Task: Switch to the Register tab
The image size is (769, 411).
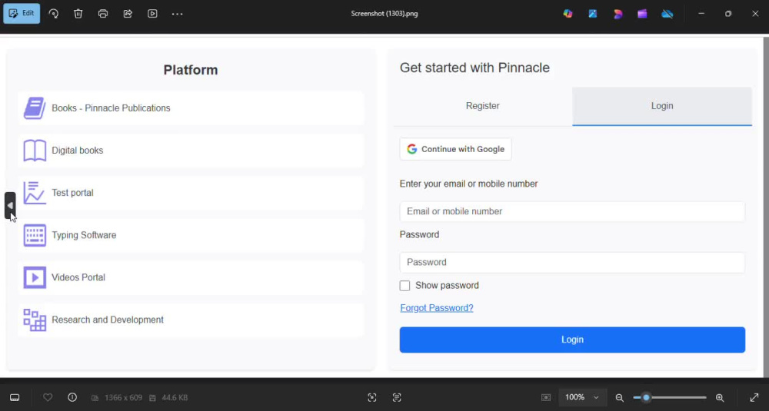Action: (483, 106)
